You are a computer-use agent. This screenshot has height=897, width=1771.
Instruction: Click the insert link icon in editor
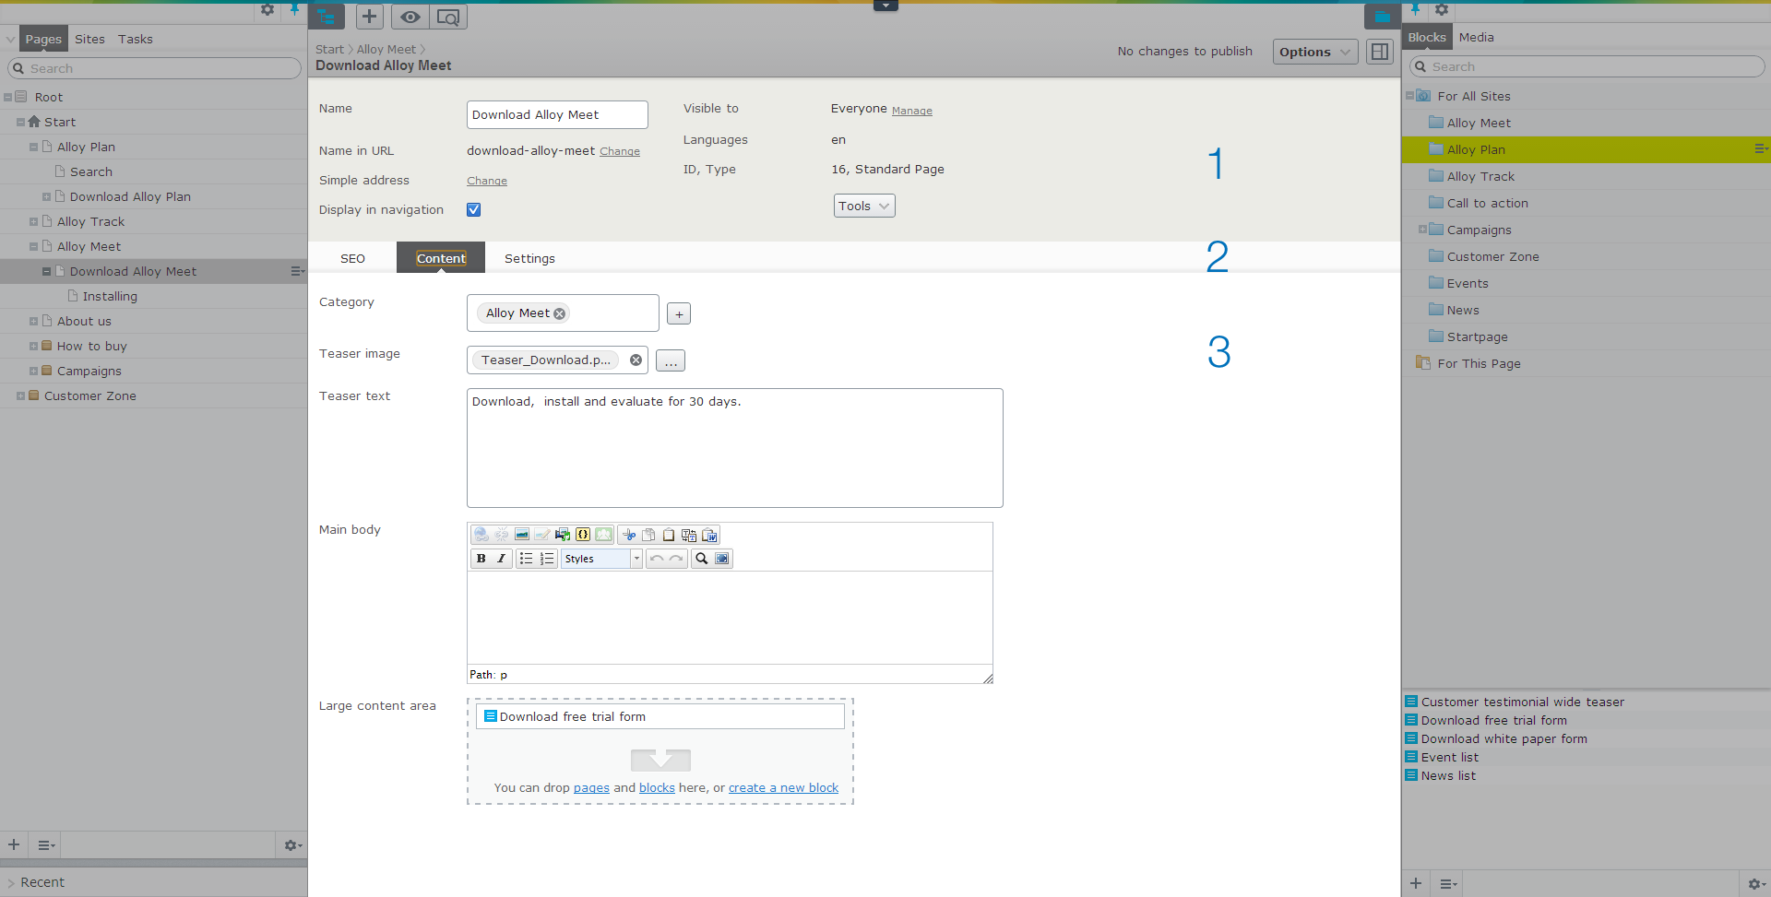pos(481,535)
